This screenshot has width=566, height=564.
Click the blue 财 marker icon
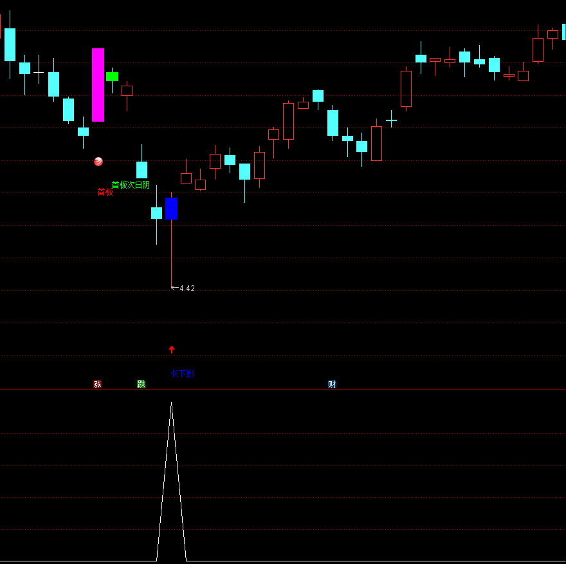click(x=332, y=384)
